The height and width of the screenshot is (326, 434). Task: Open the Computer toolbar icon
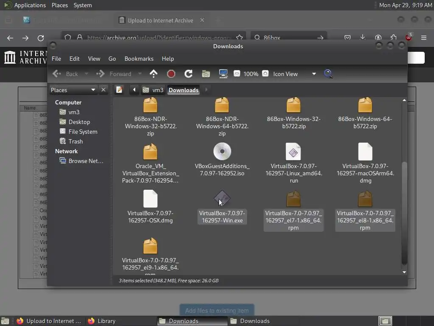coord(223,74)
